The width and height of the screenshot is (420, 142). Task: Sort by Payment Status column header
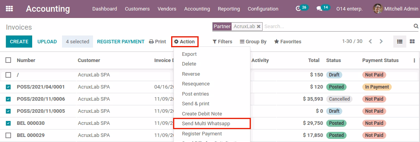380,60
